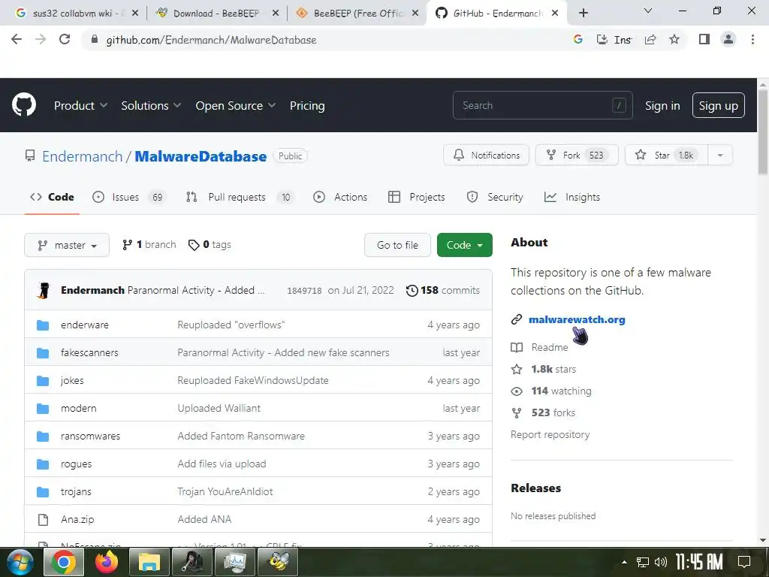Open the share page icon in address bar

coord(650,39)
